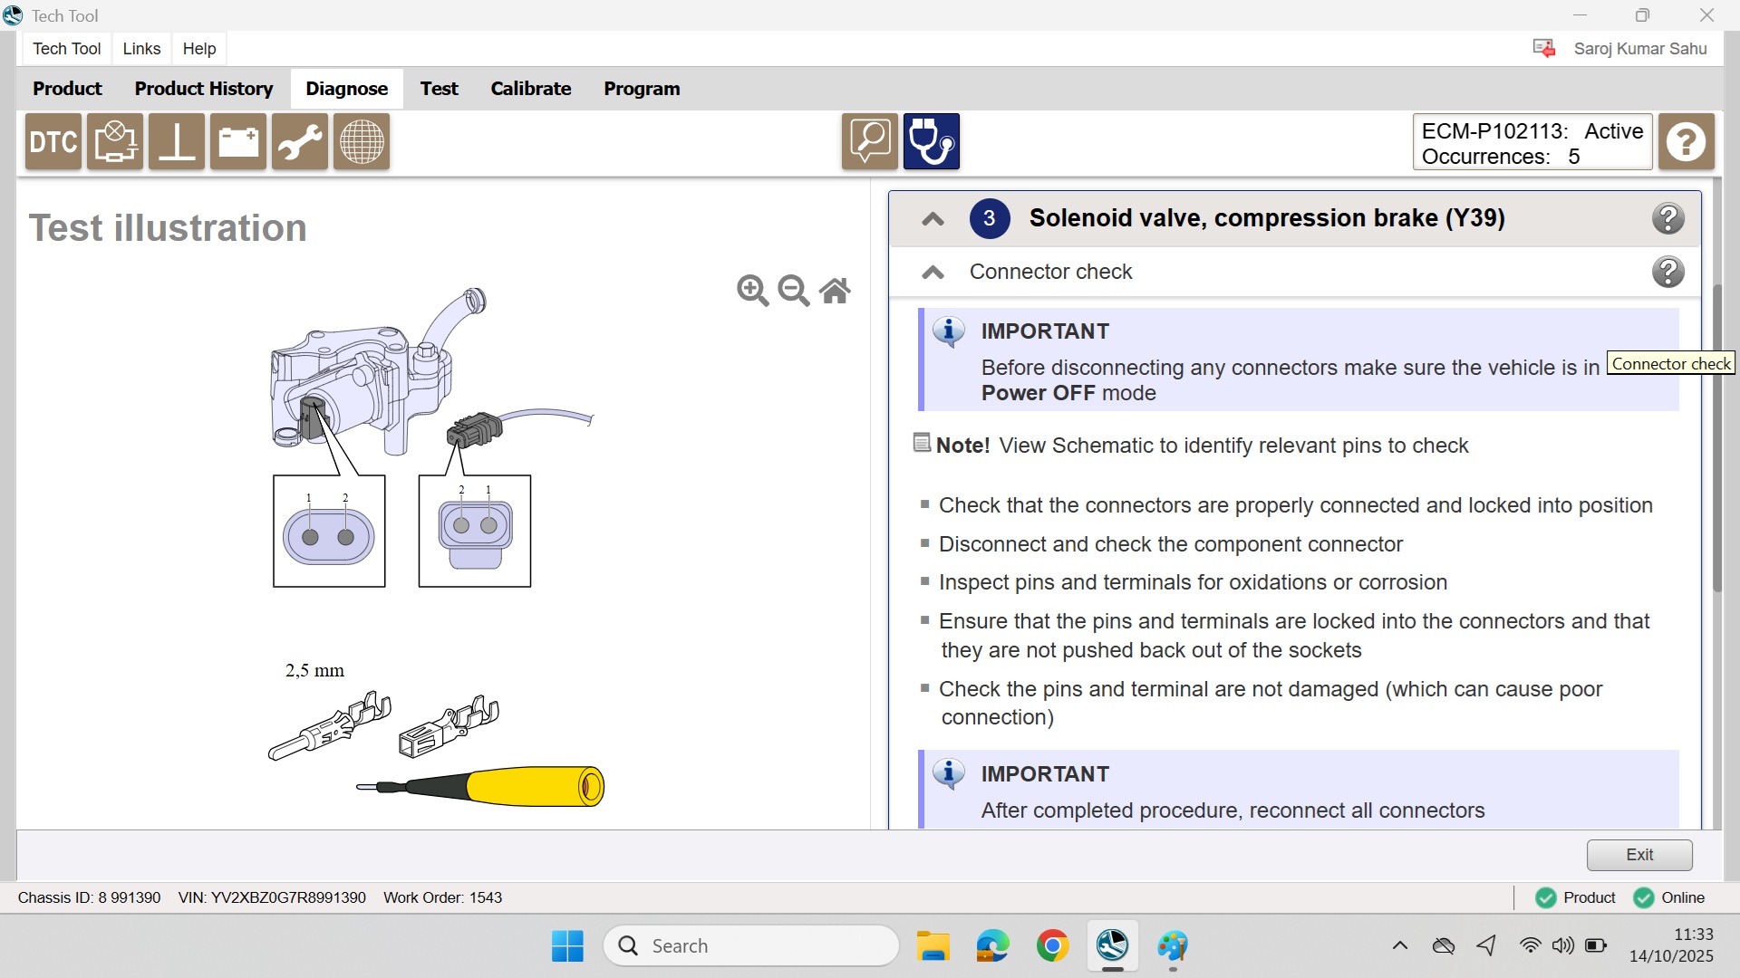Click the Exit button
Screen dimensions: 1740x978
[1638, 855]
